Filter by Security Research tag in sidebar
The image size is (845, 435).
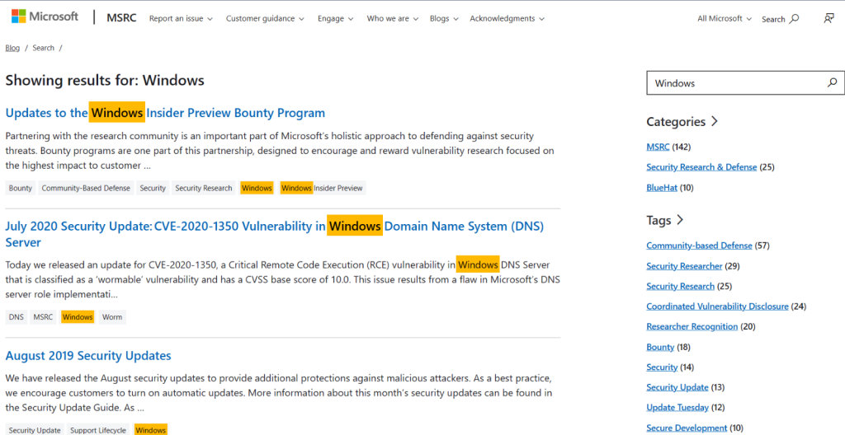(x=681, y=286)
